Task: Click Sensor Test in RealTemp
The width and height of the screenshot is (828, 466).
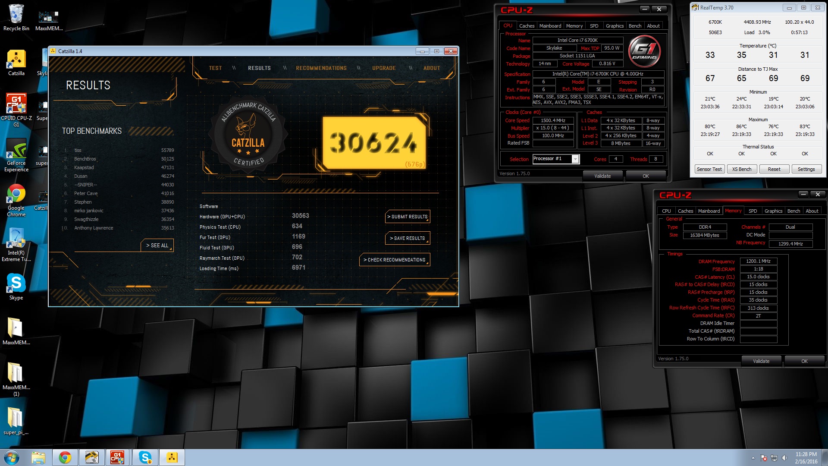Action: (x=709, y=169)
